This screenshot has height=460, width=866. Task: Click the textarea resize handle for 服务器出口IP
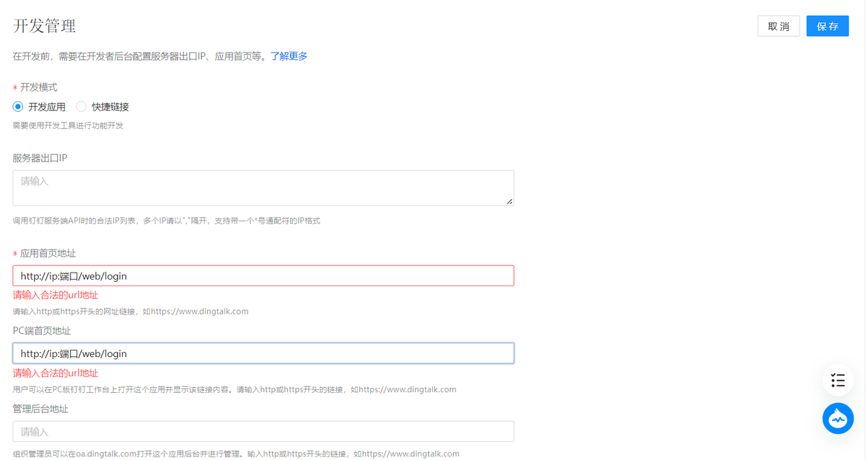click(x=509, y=201)
